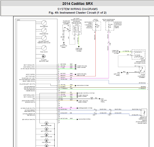The height and width of the screenshot is (147, 154).
Task: Click pin 14 LT GRN/WHT wire label
Action: (64, 89)
